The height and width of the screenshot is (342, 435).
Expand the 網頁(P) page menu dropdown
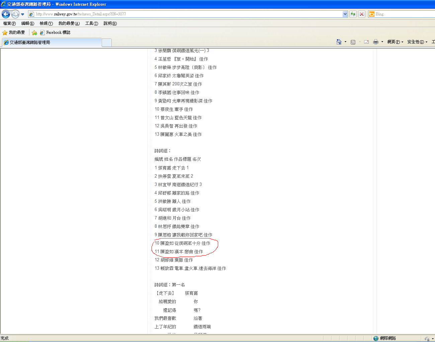tap(395, 42)
